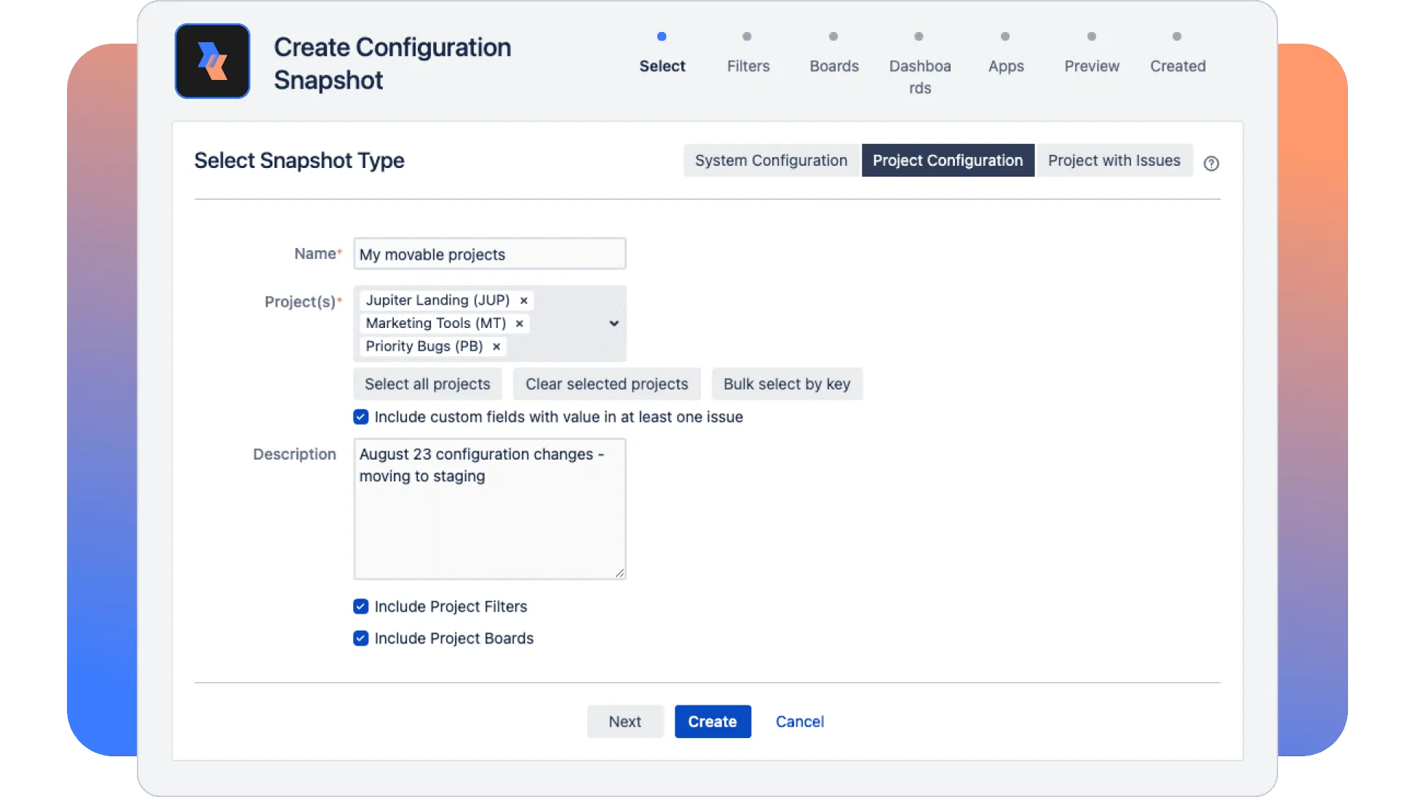1415x797 pixels.
Task: Click into the Name input field
Action: tap(489, 255)
